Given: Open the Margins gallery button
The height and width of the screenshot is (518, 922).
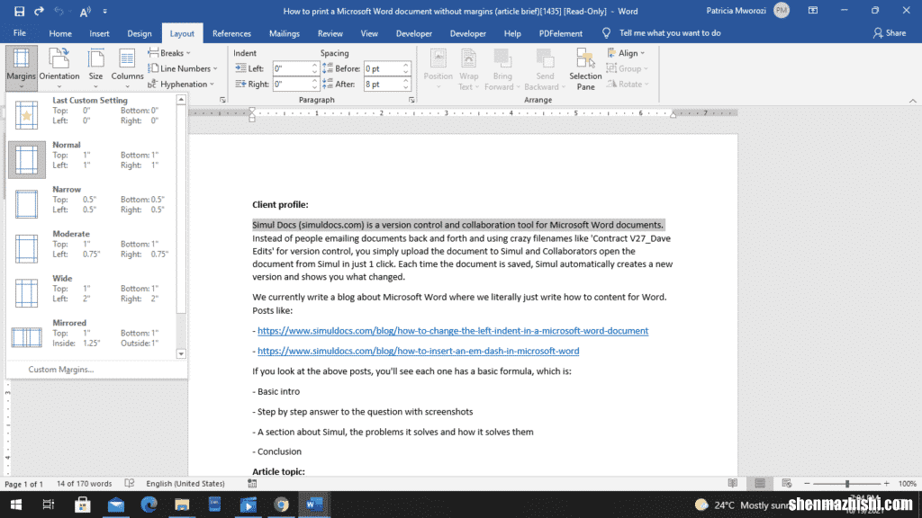Looking at the screenshot, I should [22, 68].
